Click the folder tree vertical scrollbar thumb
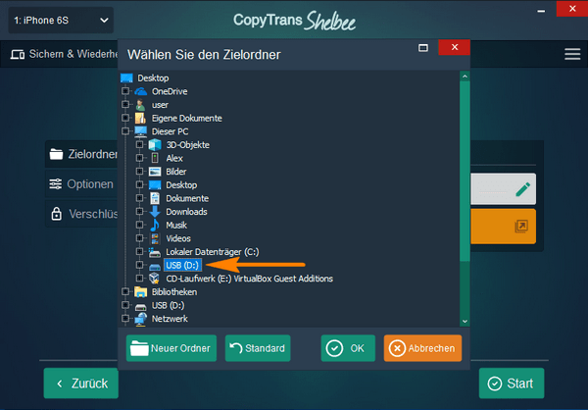 point(465,172)
